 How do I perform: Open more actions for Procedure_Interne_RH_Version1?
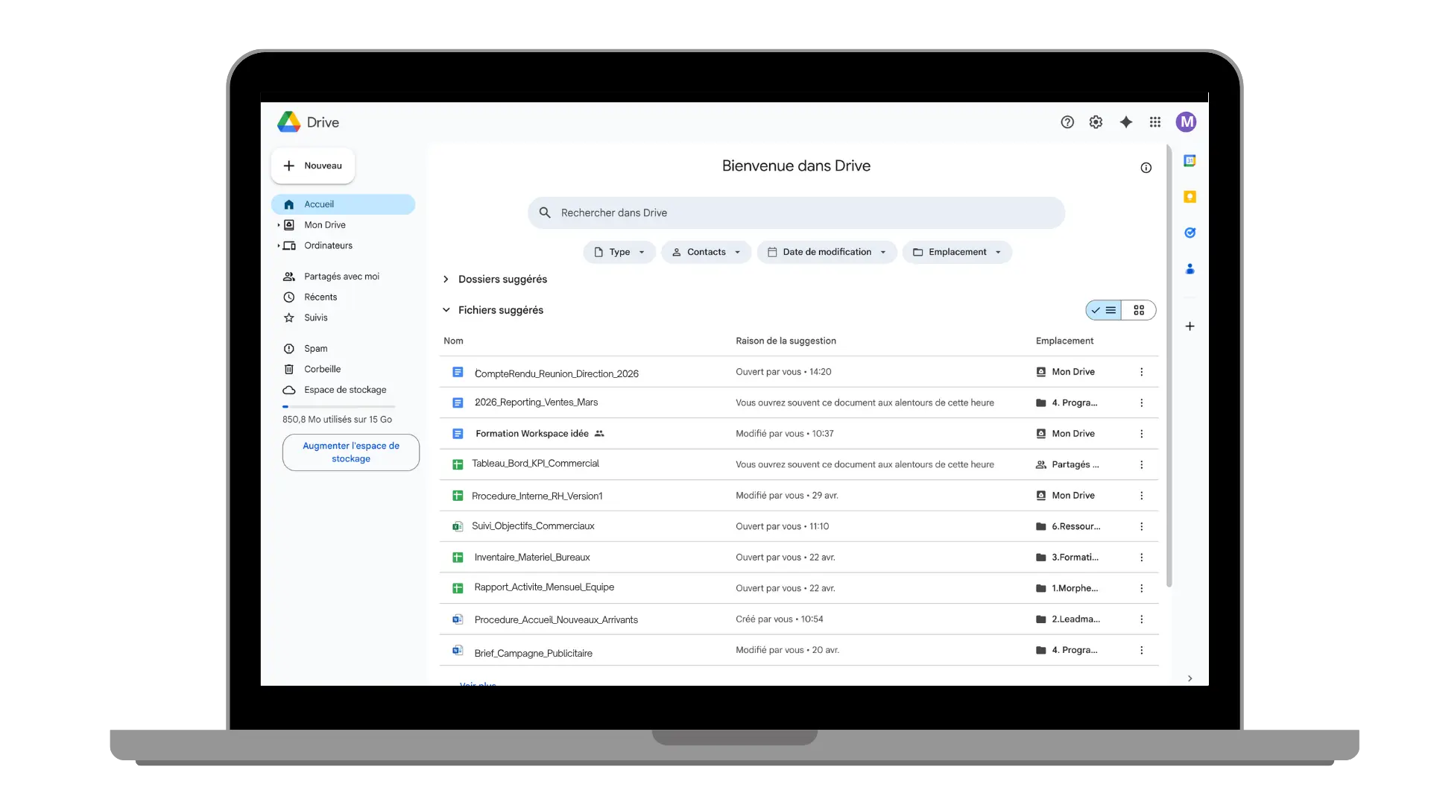(1141, 496)
